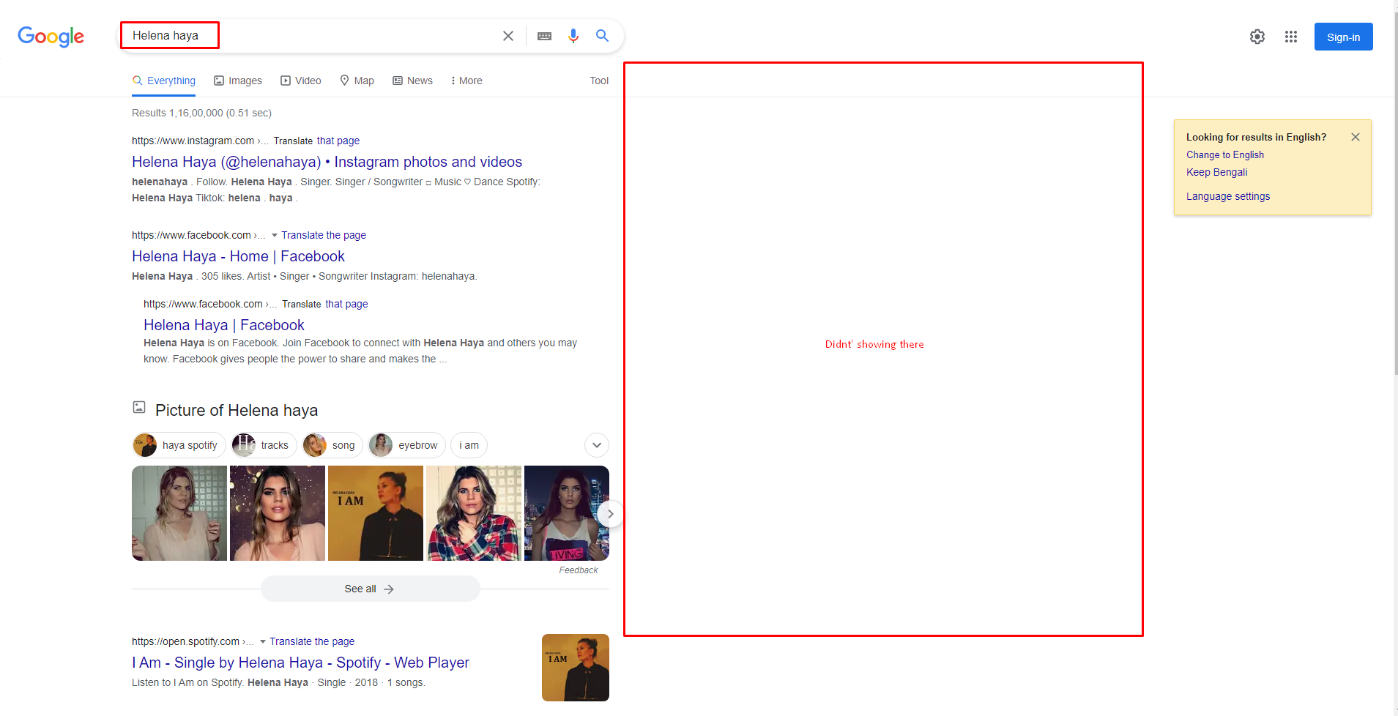Select the tracks image chip
This screenshot has height=716, width=1398.
[264, 445]
